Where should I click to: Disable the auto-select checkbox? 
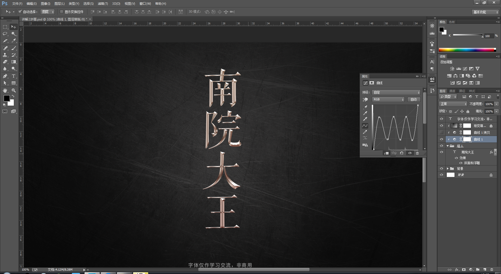[20, 12]
